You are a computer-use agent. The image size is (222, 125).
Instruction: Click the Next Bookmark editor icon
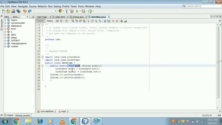(x=96, y=21)
